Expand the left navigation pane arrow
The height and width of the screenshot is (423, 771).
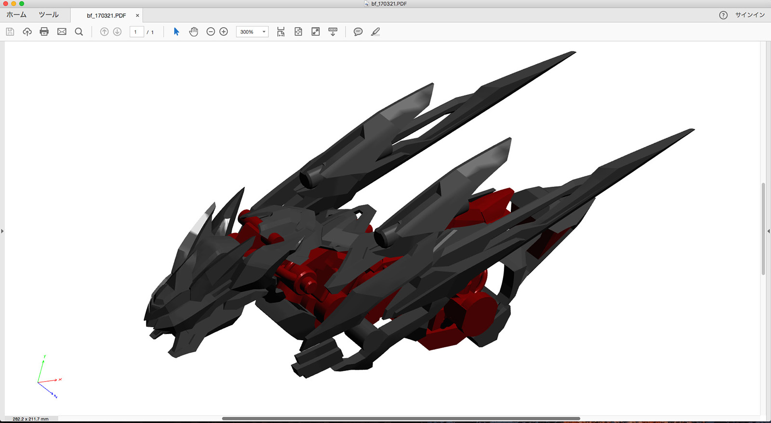(2, 231)
